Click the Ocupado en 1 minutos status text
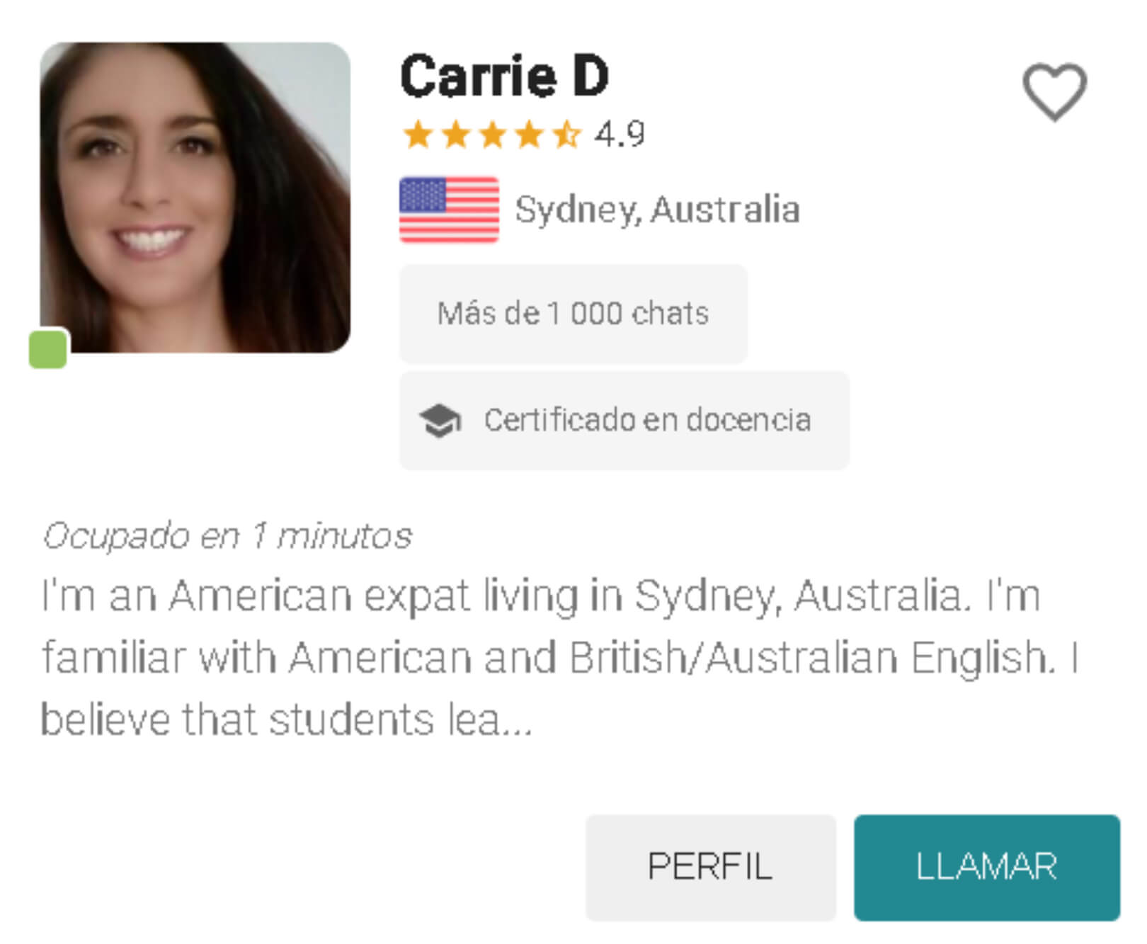Screen dimensions: 1147x944 tap(227, 536)
